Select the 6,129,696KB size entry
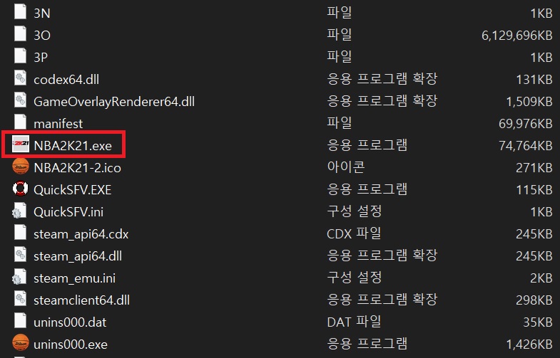The image size is (560, 358). (516, 36)
